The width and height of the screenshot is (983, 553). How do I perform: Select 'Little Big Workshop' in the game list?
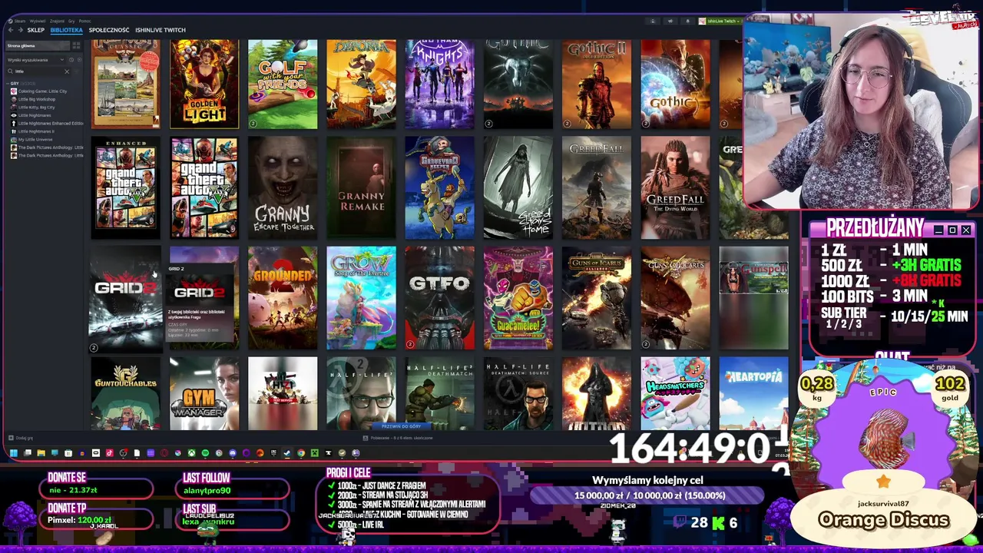click(x=37, y=99)
